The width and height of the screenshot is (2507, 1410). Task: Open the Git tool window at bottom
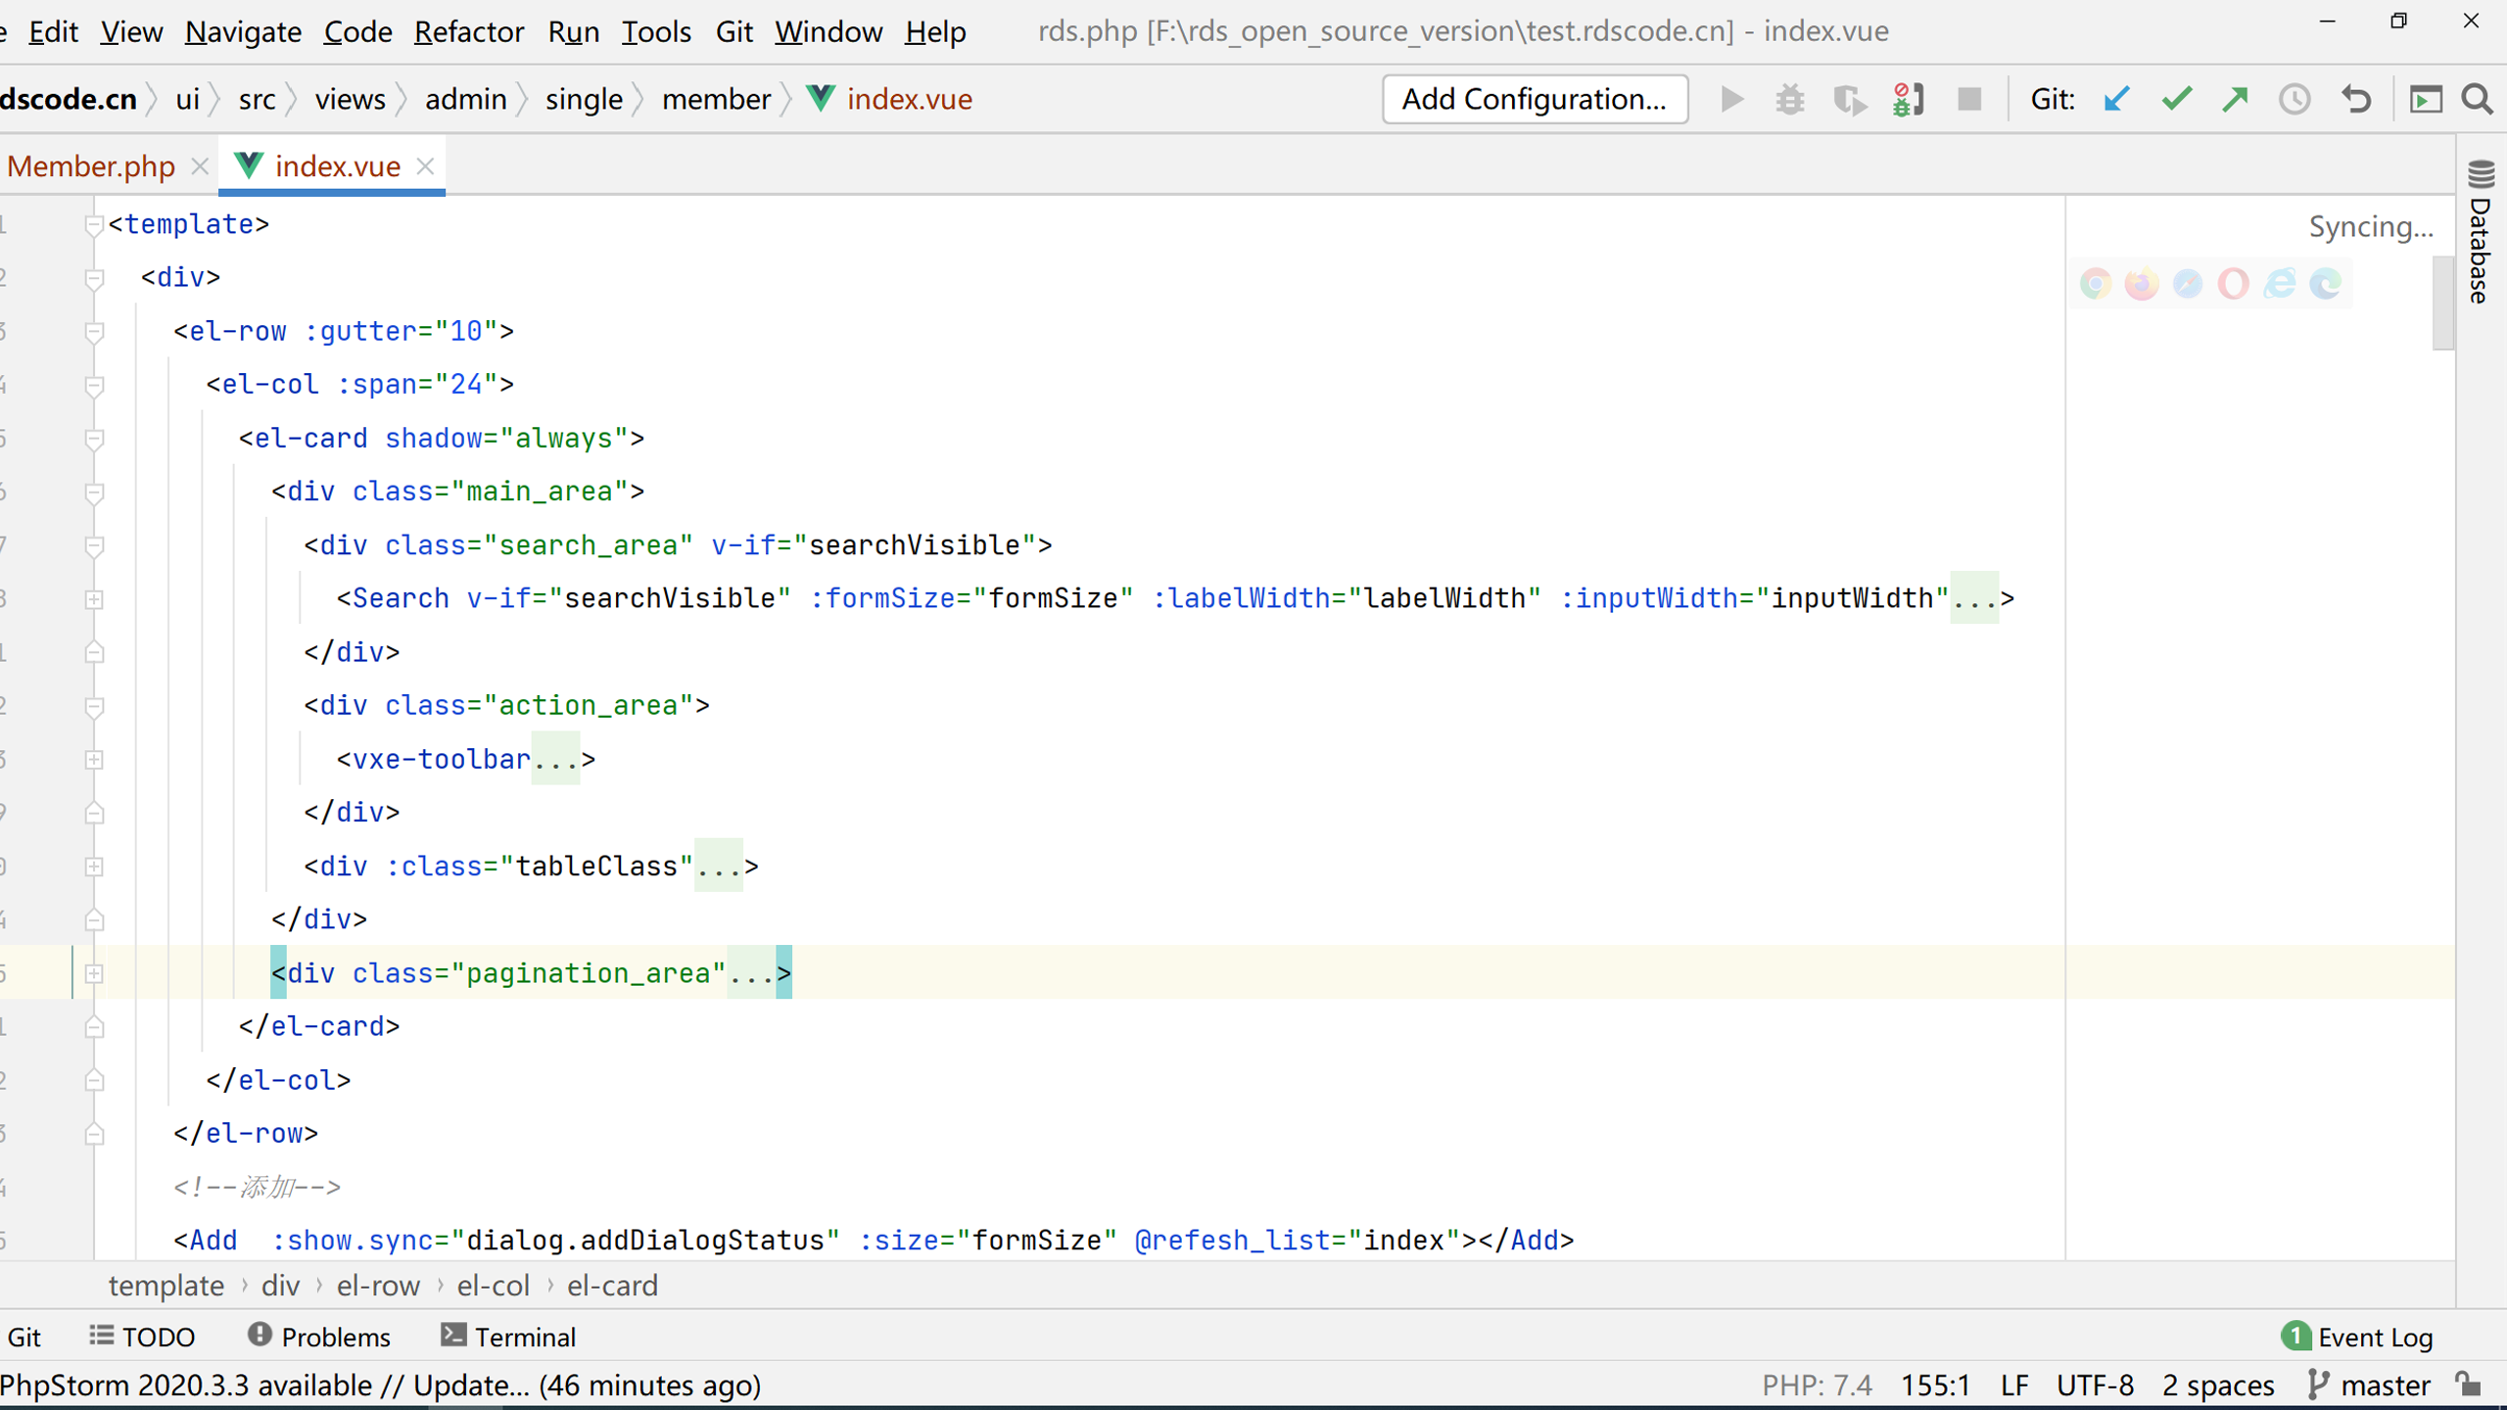tap(24, 1337)
